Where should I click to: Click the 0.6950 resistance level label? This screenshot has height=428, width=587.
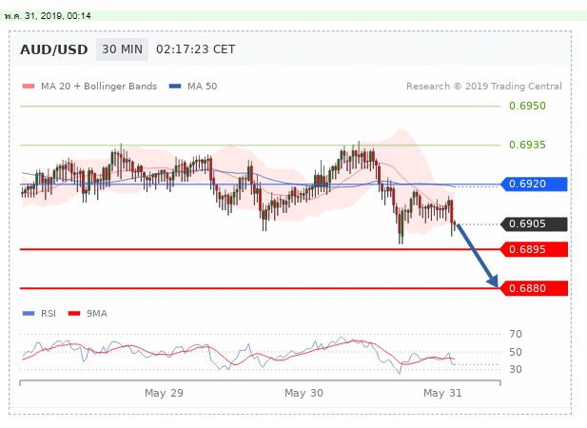527,106
